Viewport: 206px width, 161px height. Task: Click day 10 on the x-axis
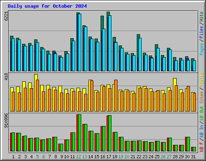[66, 157]
